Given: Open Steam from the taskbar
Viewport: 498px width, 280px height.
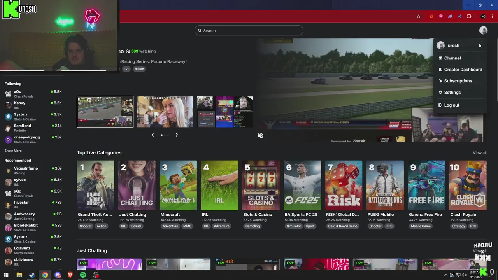Looking at the screenshot, I should click(x=32, y=275).
